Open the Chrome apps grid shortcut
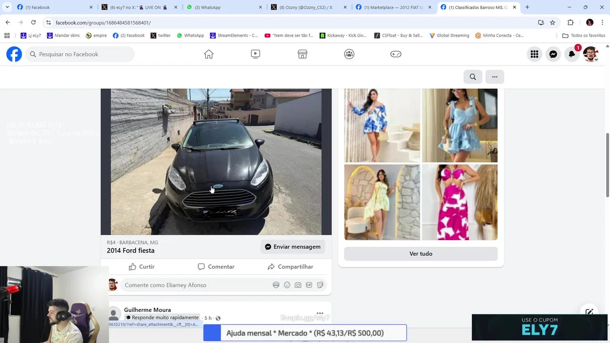 [x=7, y=35]
